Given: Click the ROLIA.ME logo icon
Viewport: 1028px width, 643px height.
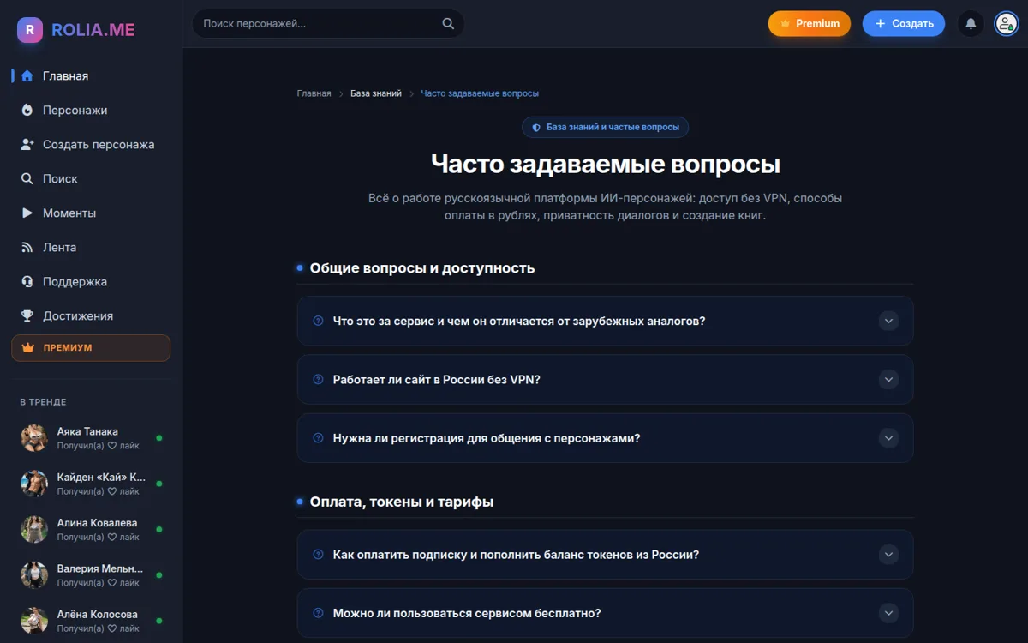Looking at the screenshot, I should click(30, 30).
